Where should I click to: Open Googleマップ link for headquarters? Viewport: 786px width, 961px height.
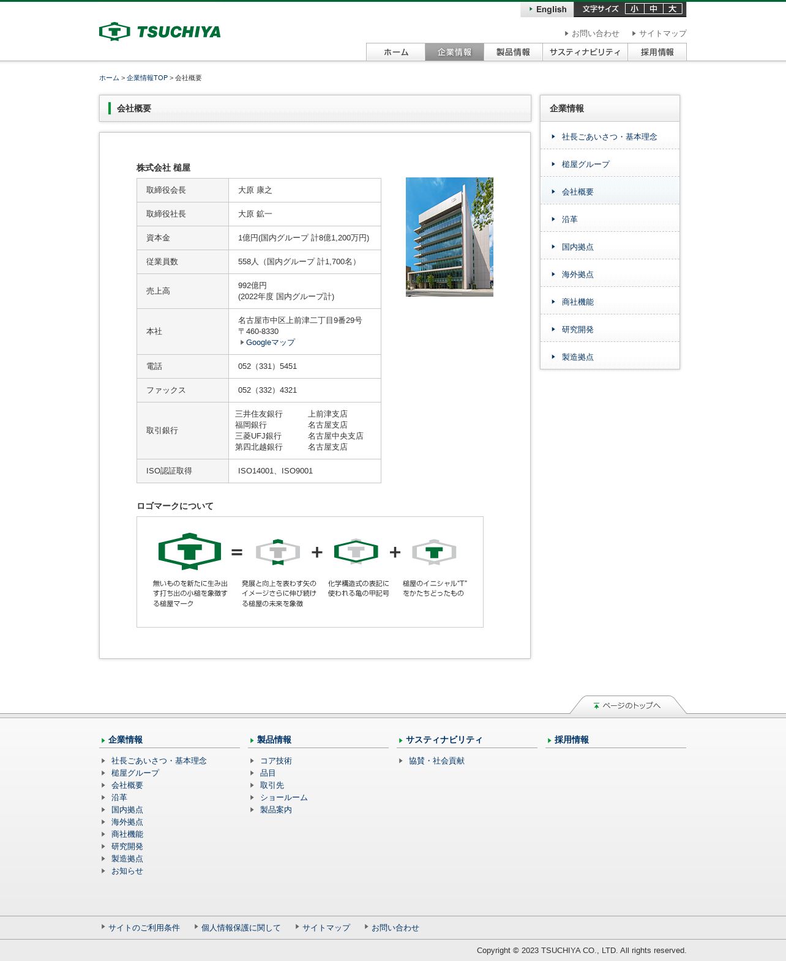point(270,343)
